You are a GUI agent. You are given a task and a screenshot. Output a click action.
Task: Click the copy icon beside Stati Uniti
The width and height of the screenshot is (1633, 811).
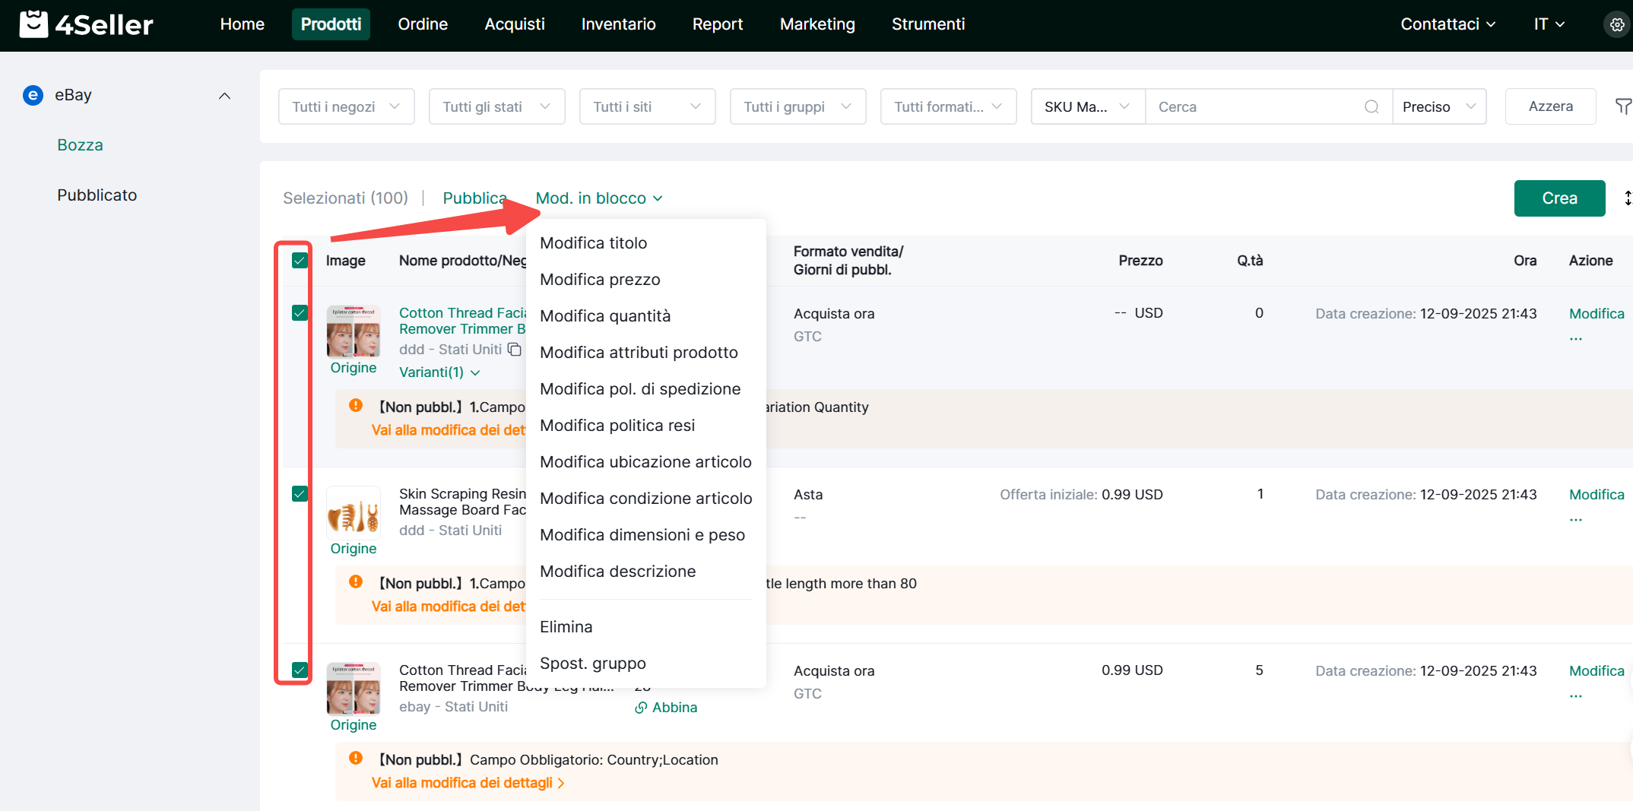(x=515, y=350)
